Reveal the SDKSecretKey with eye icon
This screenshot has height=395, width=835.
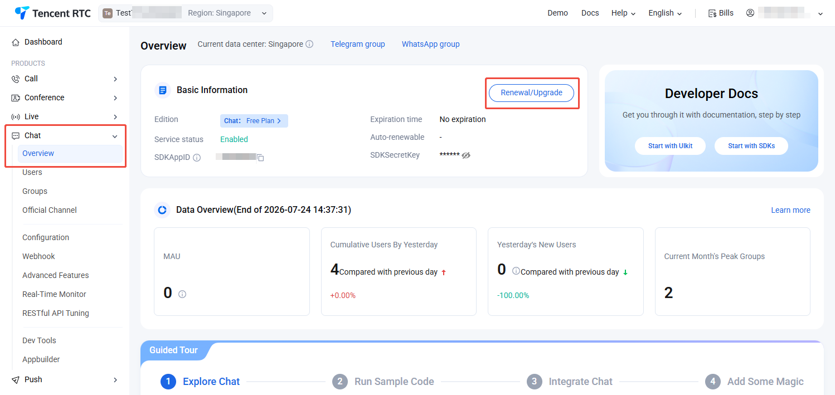tap(466, 155)
